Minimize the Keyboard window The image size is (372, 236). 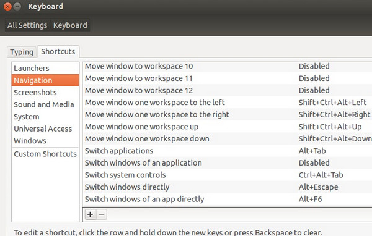coord(17,6)
